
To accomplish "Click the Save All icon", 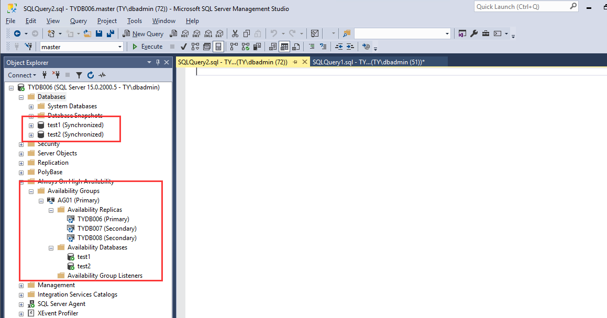I will [111, 33].
